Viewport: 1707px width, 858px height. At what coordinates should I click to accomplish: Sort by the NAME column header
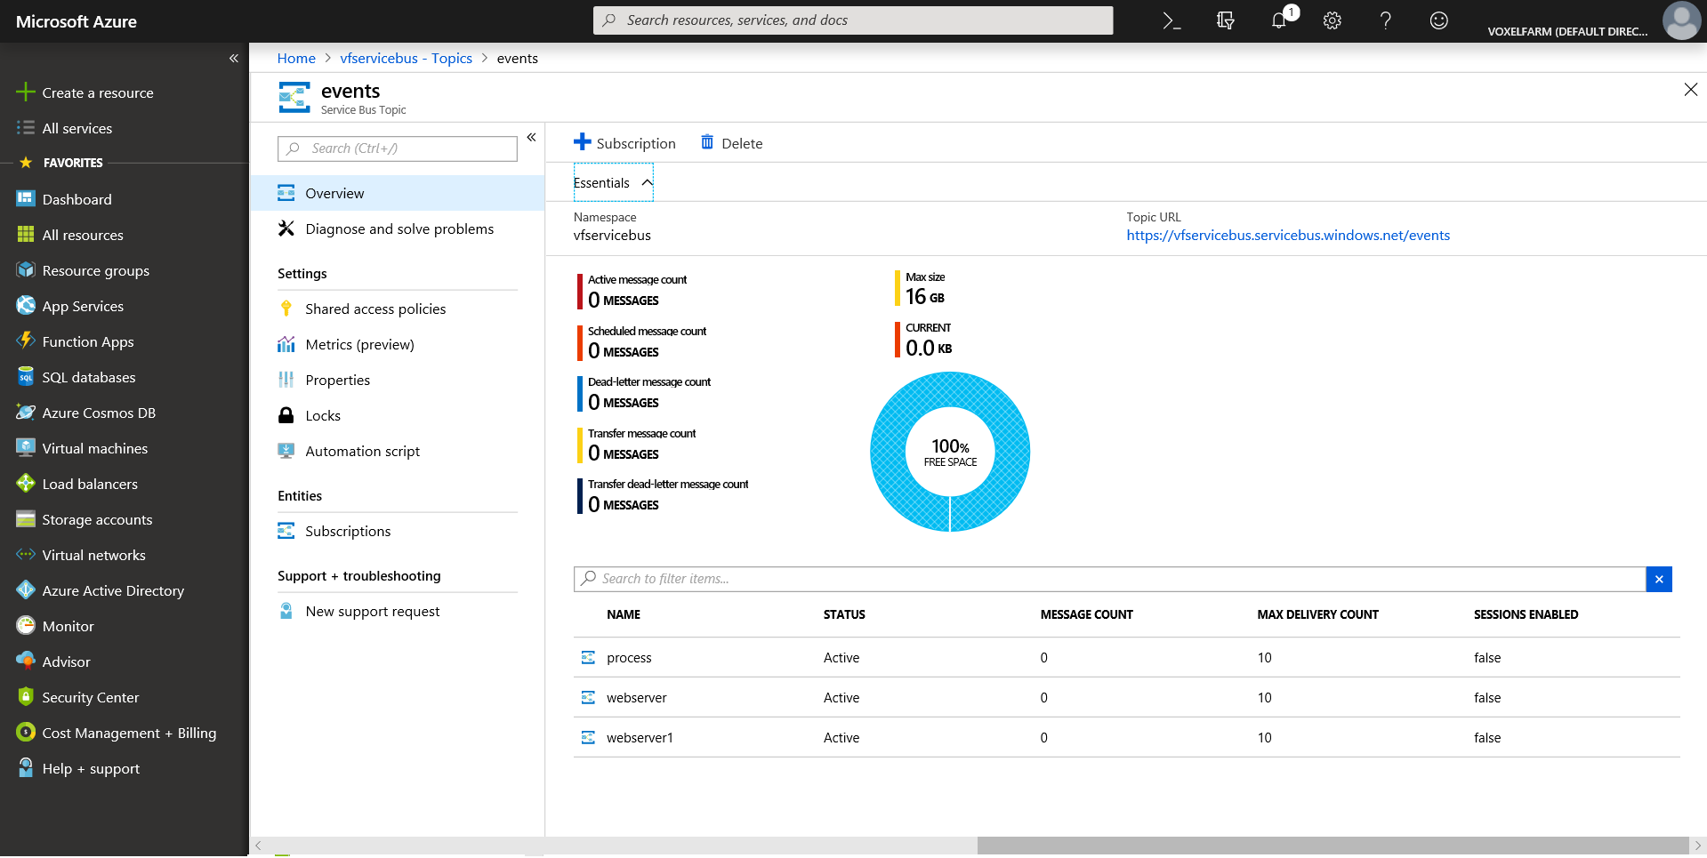click(x=624, y=614)
